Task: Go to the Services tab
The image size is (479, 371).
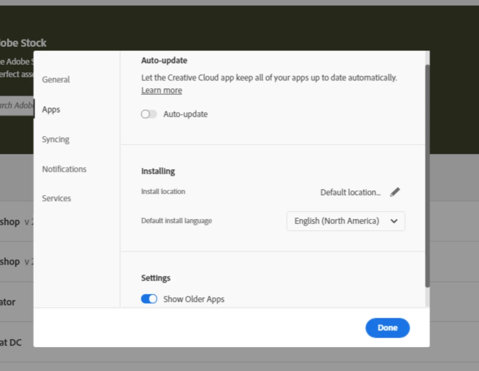Action: point(57,198)
